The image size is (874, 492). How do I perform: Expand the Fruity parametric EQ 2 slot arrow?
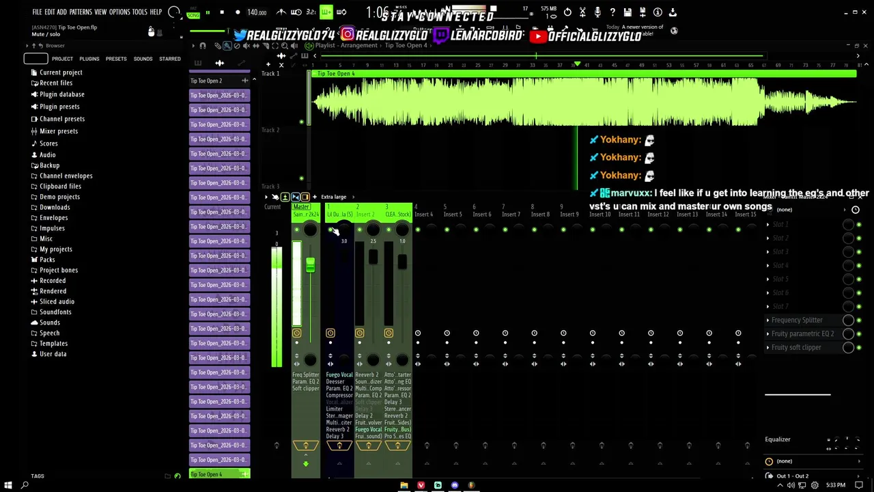(767, 334)
